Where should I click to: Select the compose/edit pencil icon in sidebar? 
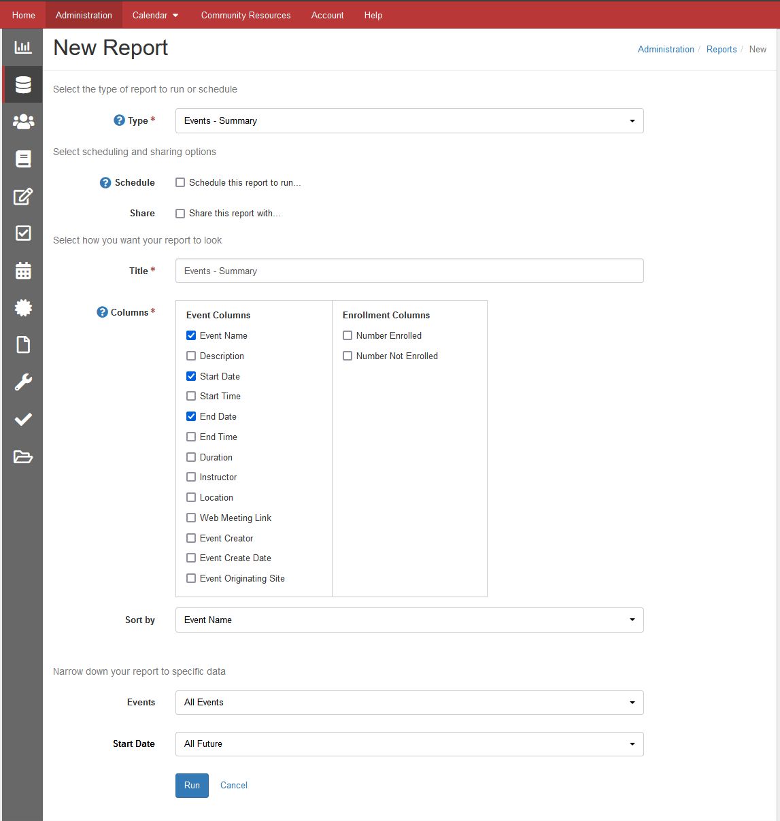coord(22,196)
